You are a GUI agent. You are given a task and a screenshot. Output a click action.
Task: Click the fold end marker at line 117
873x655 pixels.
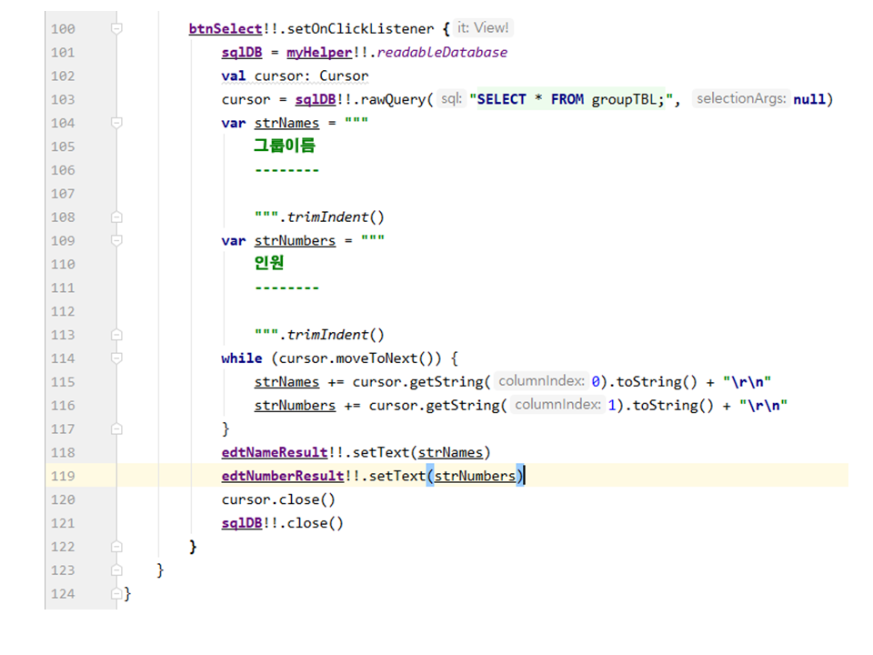click(x=116, y=429)
